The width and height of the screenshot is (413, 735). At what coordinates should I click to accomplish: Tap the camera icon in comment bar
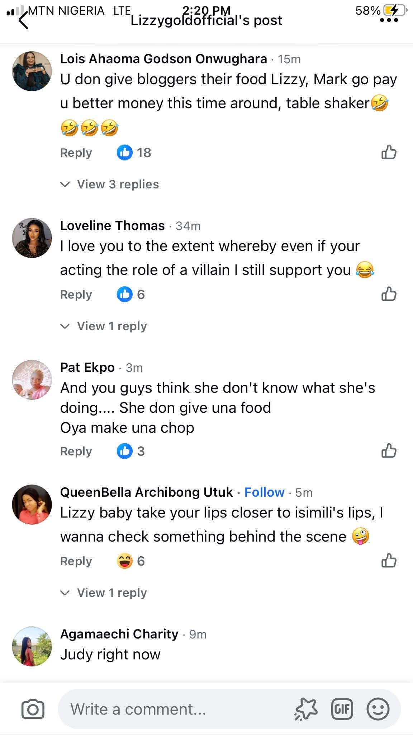coord(33,709)
